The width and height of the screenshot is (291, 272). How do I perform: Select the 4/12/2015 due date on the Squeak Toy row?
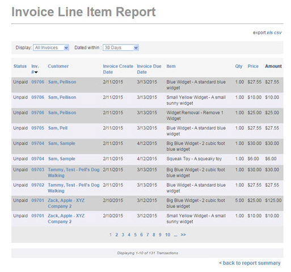[147, 158]
